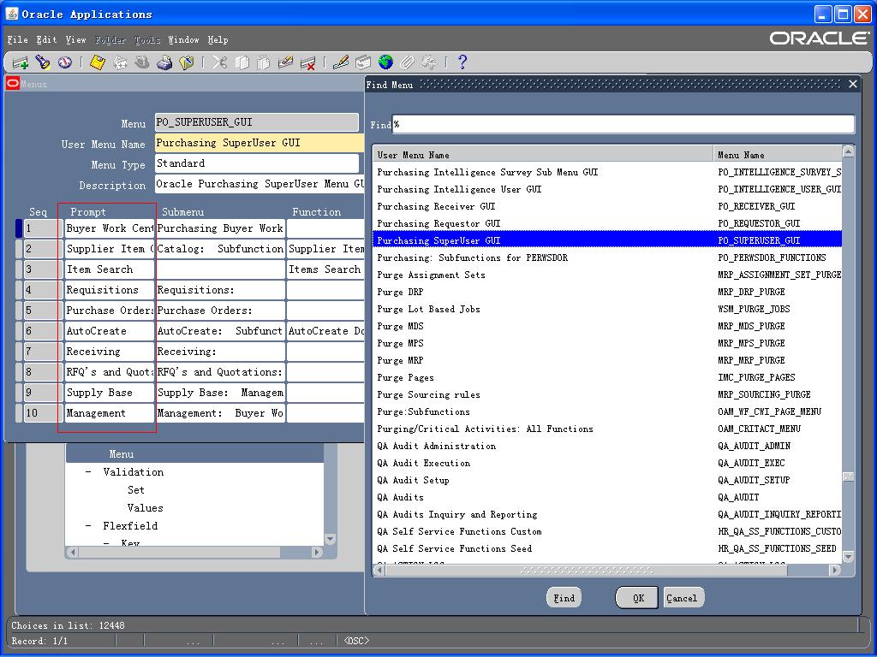877x657 pixels.
Task: Click the Window Help question mark icon
Action: [462, 62]
